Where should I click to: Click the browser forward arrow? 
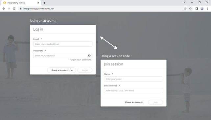(x=9, y=9)
